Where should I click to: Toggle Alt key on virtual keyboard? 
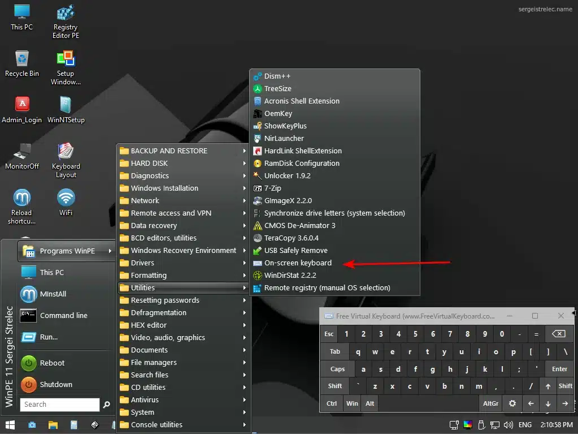click(x=370, y=403)
